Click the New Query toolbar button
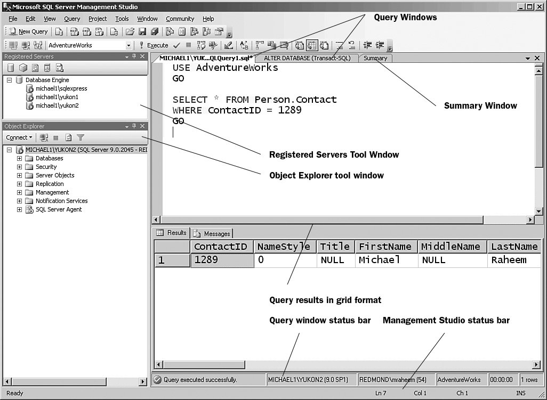 [28, 32]
